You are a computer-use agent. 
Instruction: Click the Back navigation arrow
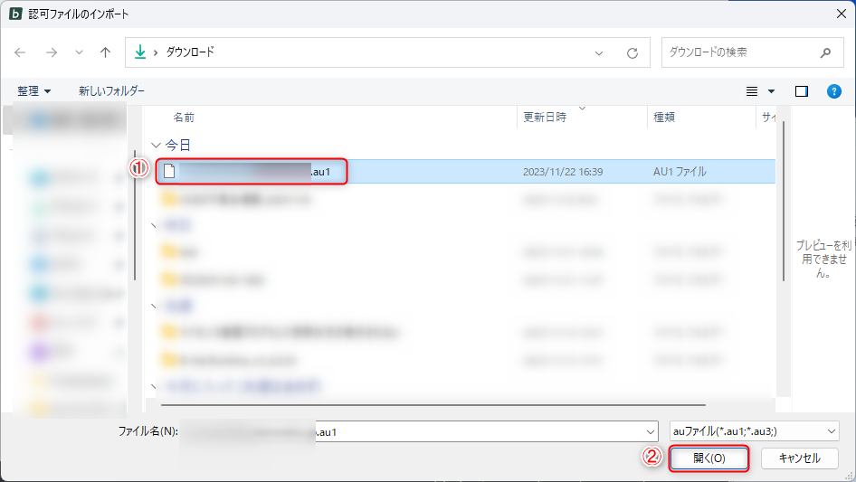(x=20, y=52)
